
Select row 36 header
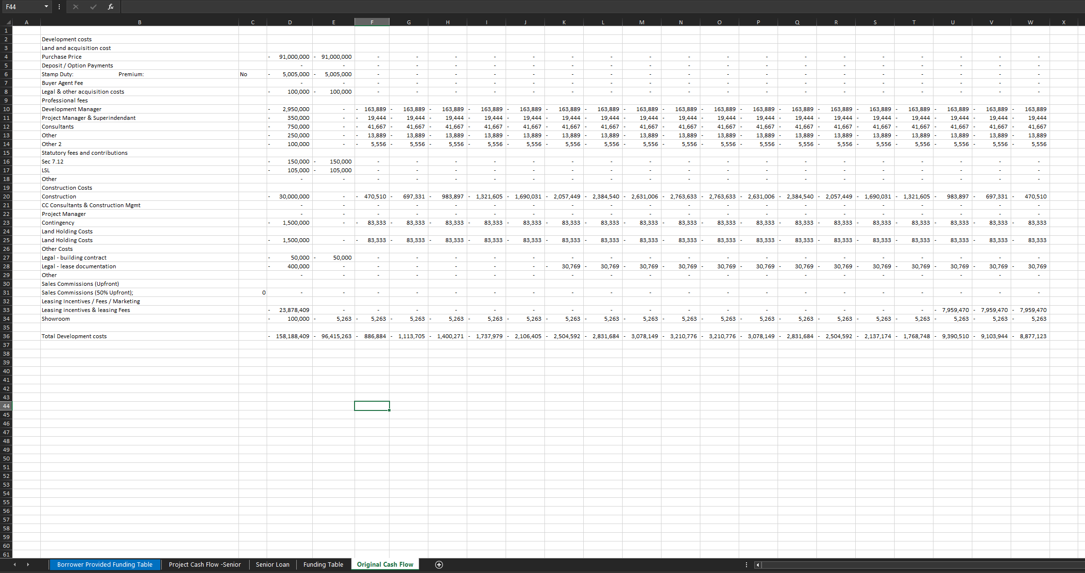pos(6,336)
